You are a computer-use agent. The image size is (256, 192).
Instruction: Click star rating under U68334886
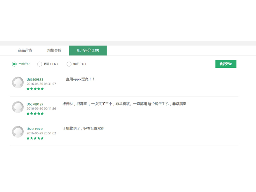[x=35, y=138]
